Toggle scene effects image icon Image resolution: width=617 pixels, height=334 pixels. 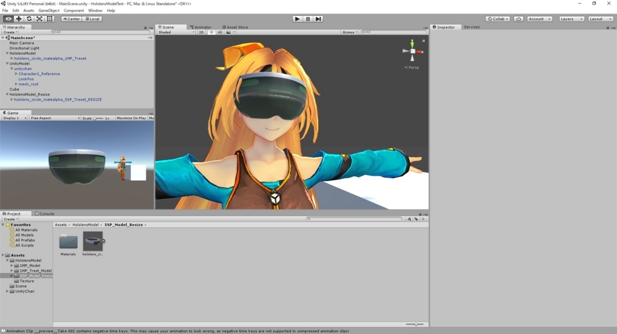tap(228, 32)
